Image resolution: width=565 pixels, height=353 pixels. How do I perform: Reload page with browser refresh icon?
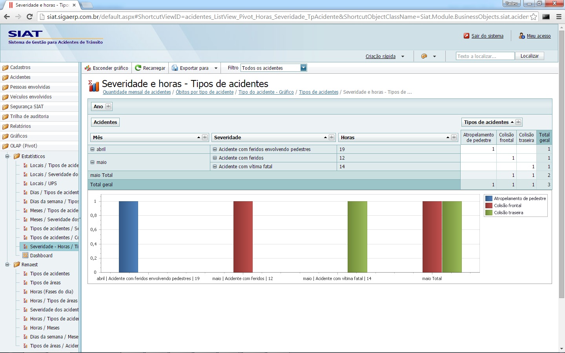click(29, 16)
